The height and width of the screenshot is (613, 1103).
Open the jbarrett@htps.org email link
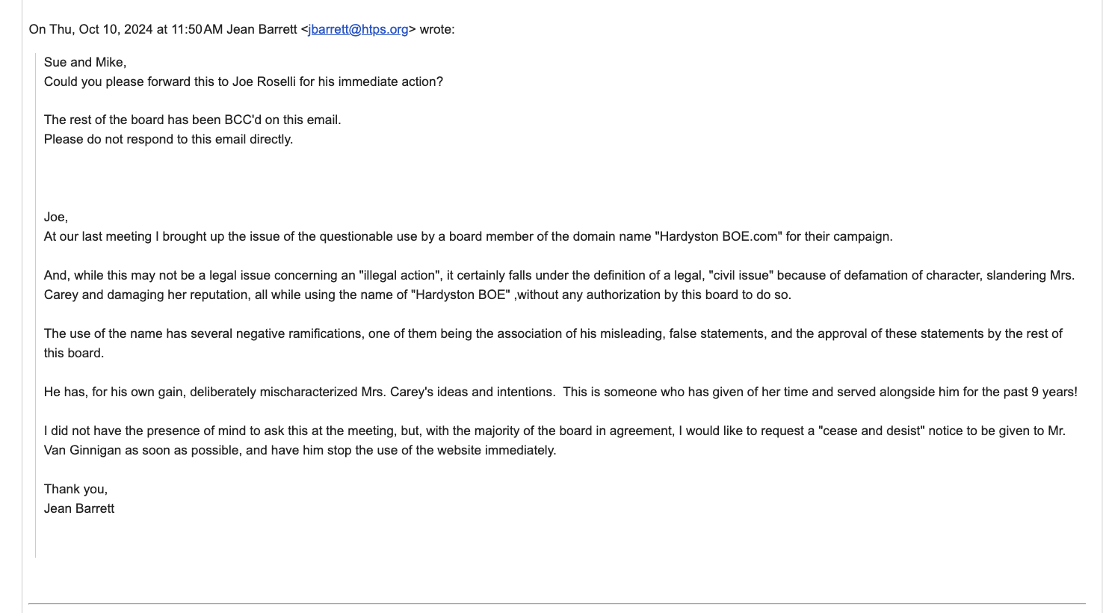pos(358,30)
